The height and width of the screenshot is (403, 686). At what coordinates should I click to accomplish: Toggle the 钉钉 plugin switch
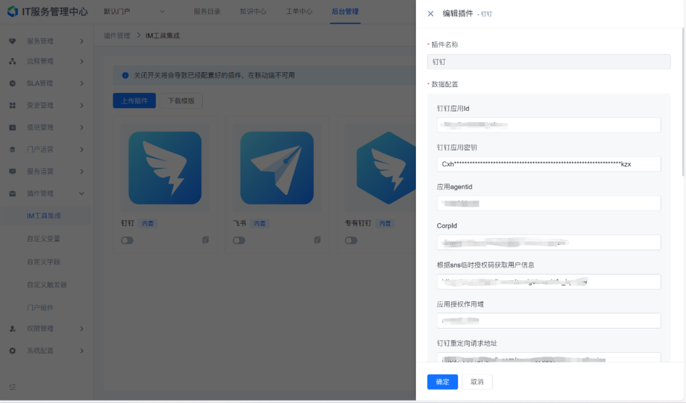(127, 240)
